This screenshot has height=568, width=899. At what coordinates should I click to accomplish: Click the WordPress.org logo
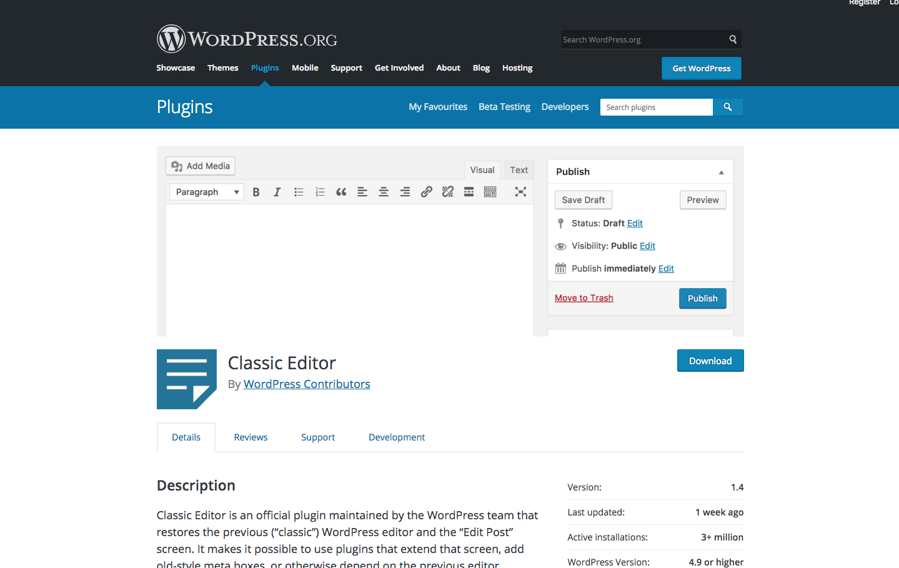click(247, 39)
